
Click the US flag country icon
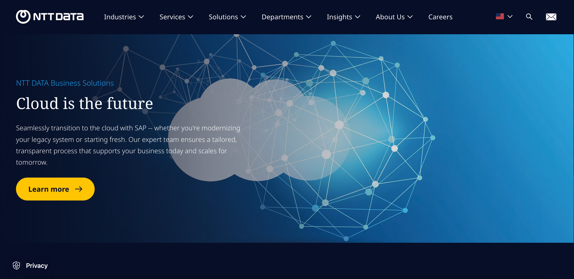[x=500, y=16]
